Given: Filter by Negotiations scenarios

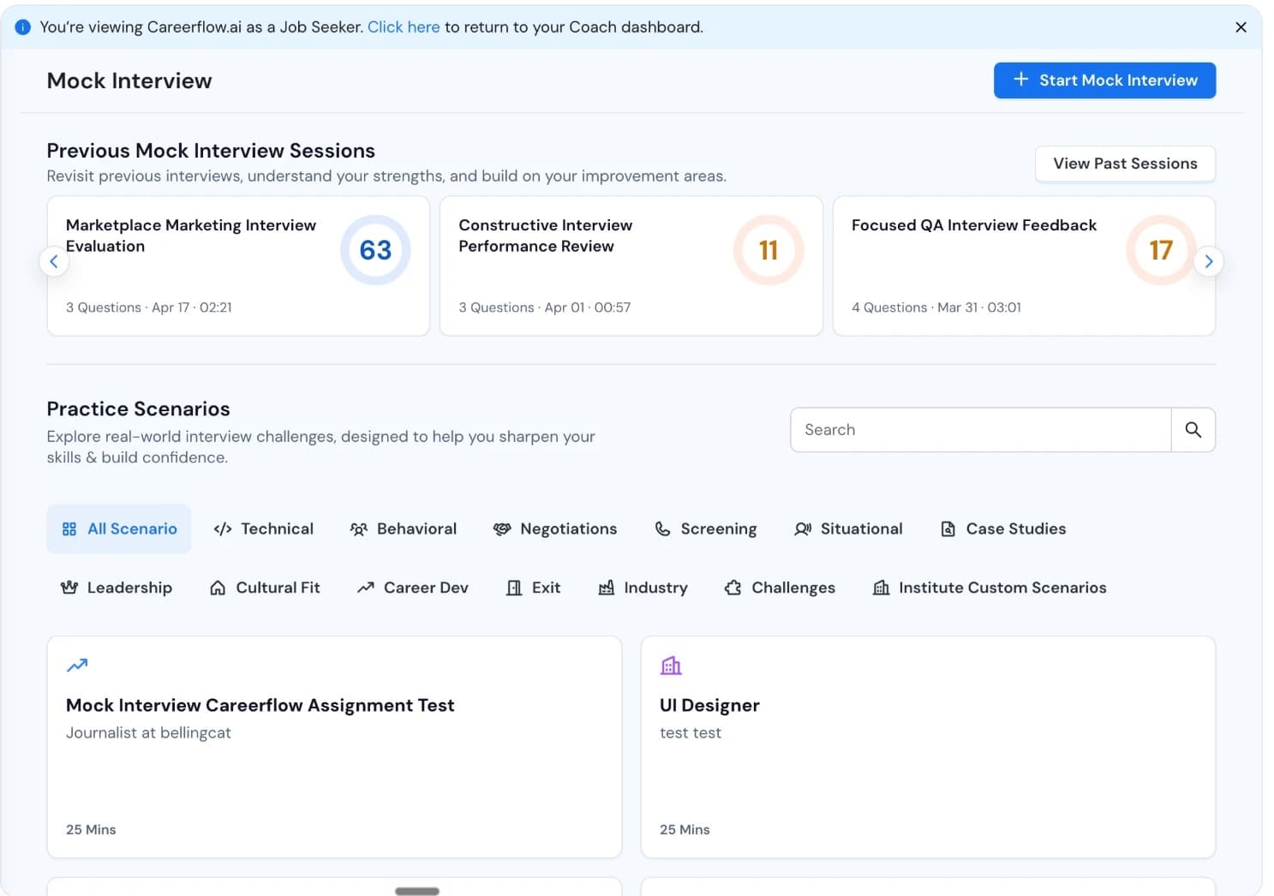Looking at the screenshot, I should coord(555,529).
